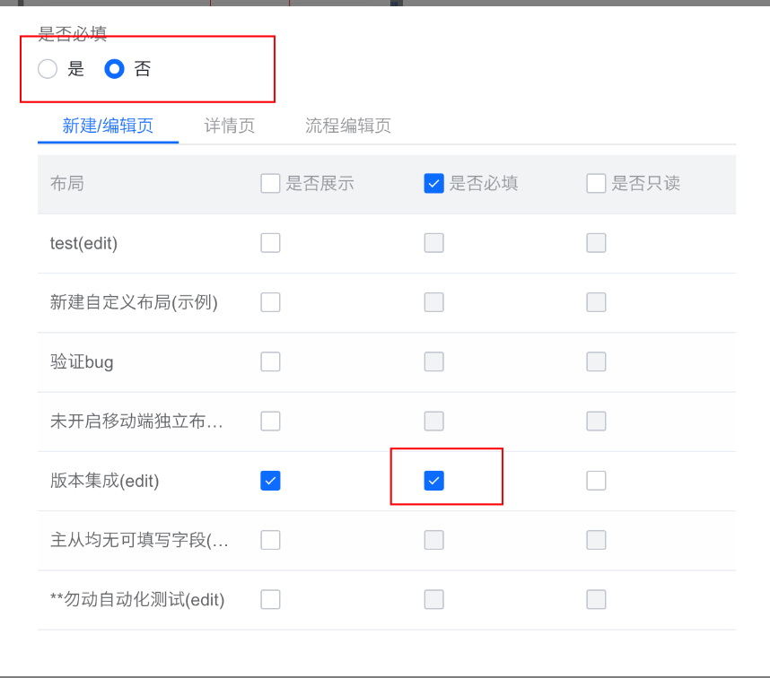The height and width of the screenshot is (678, 770).
Task: Enable 是否展示 for 新建自定义布局(示例) row
Action: [271, 302]
